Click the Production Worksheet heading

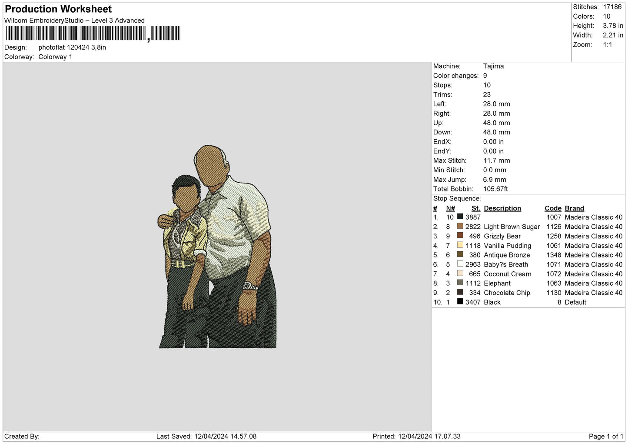[x=58, y=9]
